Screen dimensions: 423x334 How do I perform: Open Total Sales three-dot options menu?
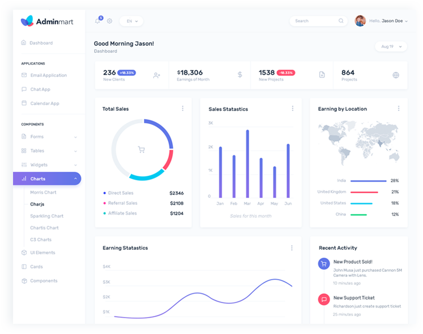coord(182,109)
